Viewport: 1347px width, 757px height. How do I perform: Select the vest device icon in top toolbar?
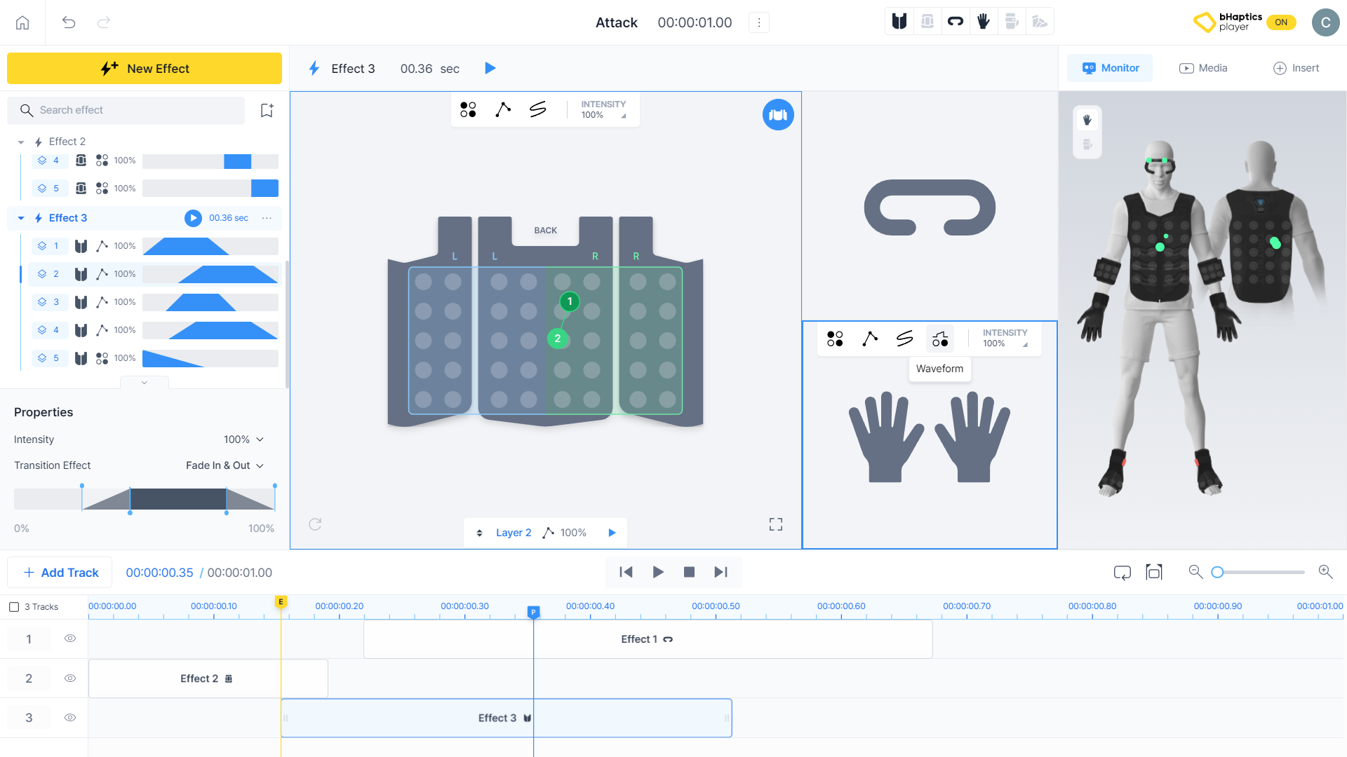899,22
